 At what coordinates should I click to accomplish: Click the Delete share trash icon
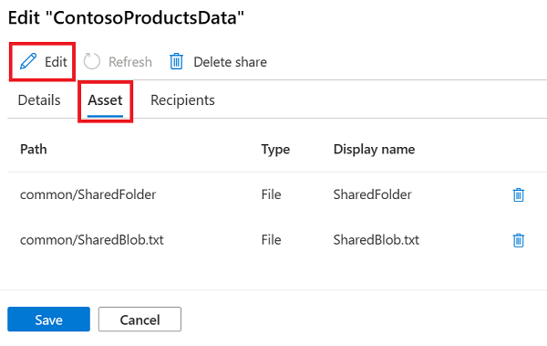click(177, 61)
